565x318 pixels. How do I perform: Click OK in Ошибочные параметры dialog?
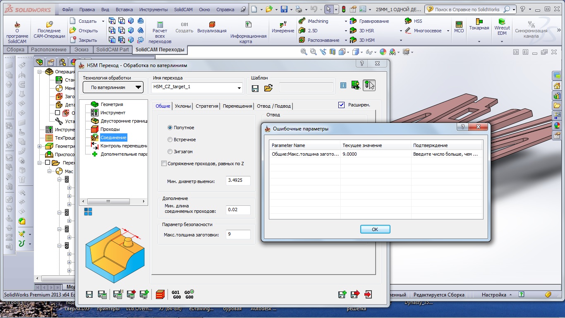point(375,229)
